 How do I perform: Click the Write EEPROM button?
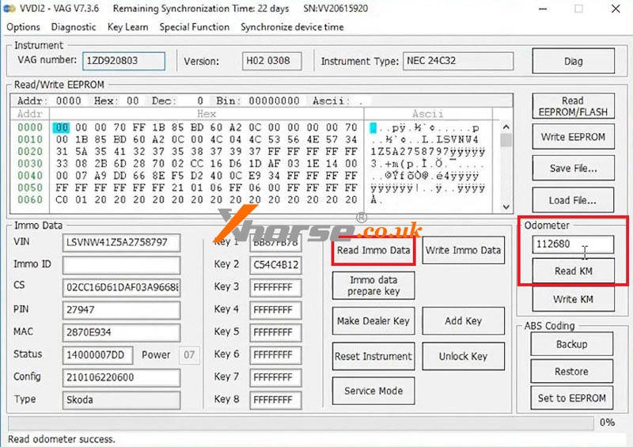573,137
